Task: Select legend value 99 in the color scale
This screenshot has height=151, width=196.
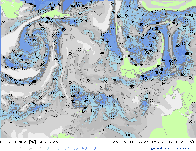Action: click(x=84, y=149)
